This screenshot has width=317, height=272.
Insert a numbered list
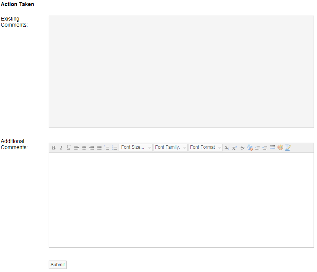point(107,148)
